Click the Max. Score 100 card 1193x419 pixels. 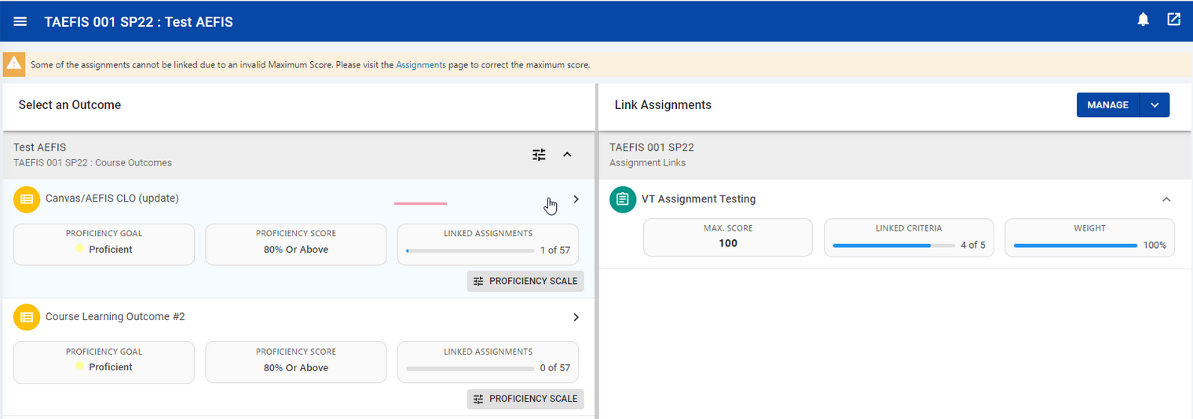tap(728, 238)
